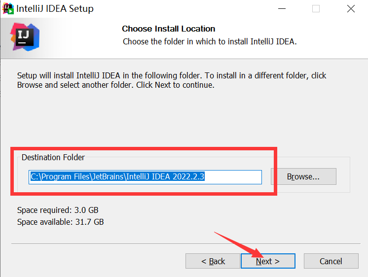Image resolution: width=368 pixels, height=277 pixels.
Task: Click the "Space available: 31.7 GB" text
Action: 60,222
